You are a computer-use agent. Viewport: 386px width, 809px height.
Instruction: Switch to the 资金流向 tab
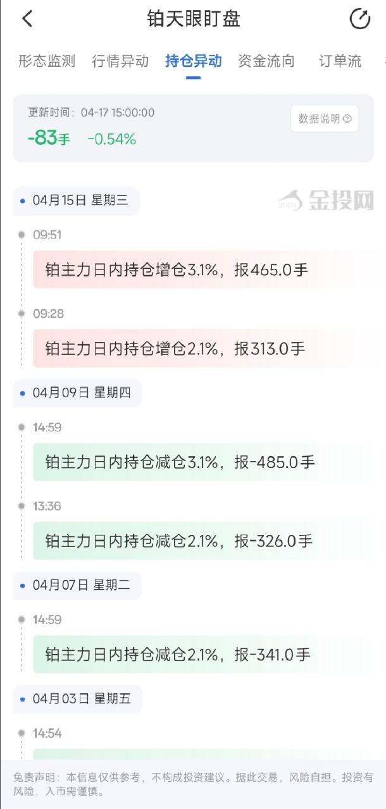266,61
